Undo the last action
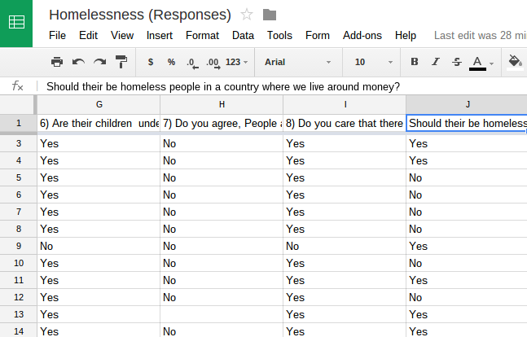Screen dimensions: 527x337 [79, 62]
